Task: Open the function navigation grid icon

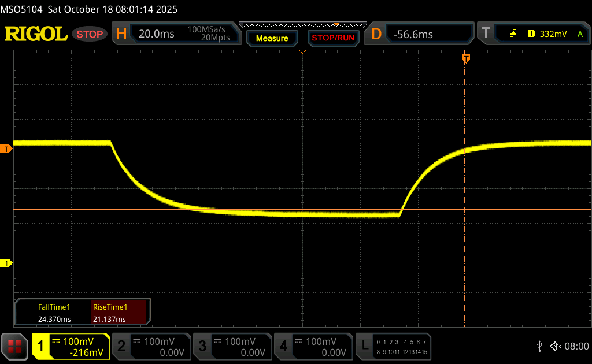Action: pos(14,346)
